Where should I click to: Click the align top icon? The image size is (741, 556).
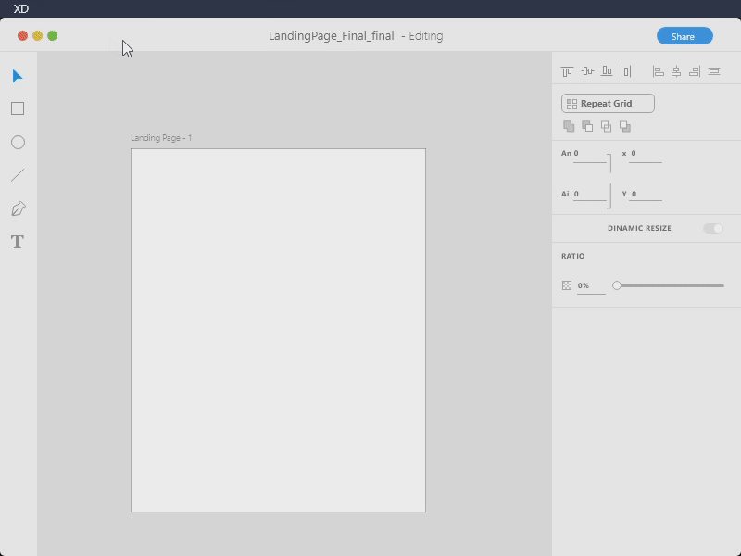point(567,70)
